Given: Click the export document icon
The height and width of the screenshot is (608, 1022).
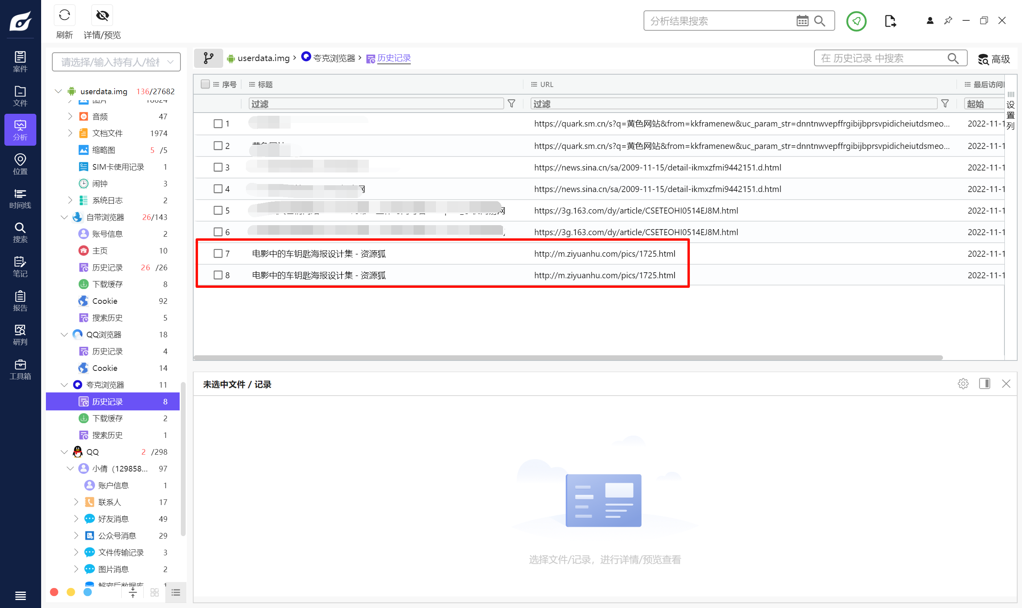Looking at the screenshot, I should coord(890,21).
